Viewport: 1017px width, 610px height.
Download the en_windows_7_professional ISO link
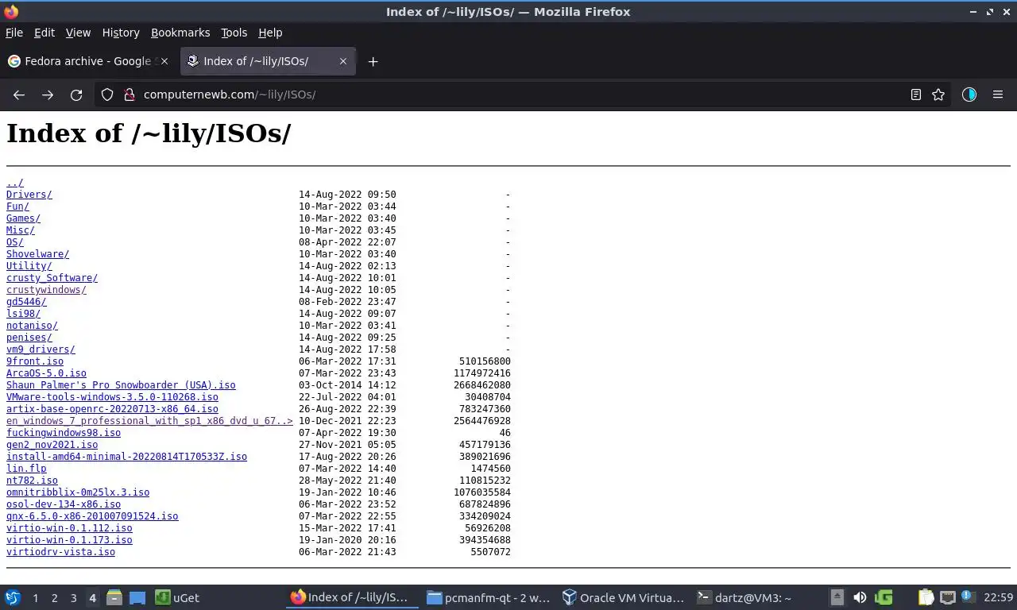pos(149,421)
